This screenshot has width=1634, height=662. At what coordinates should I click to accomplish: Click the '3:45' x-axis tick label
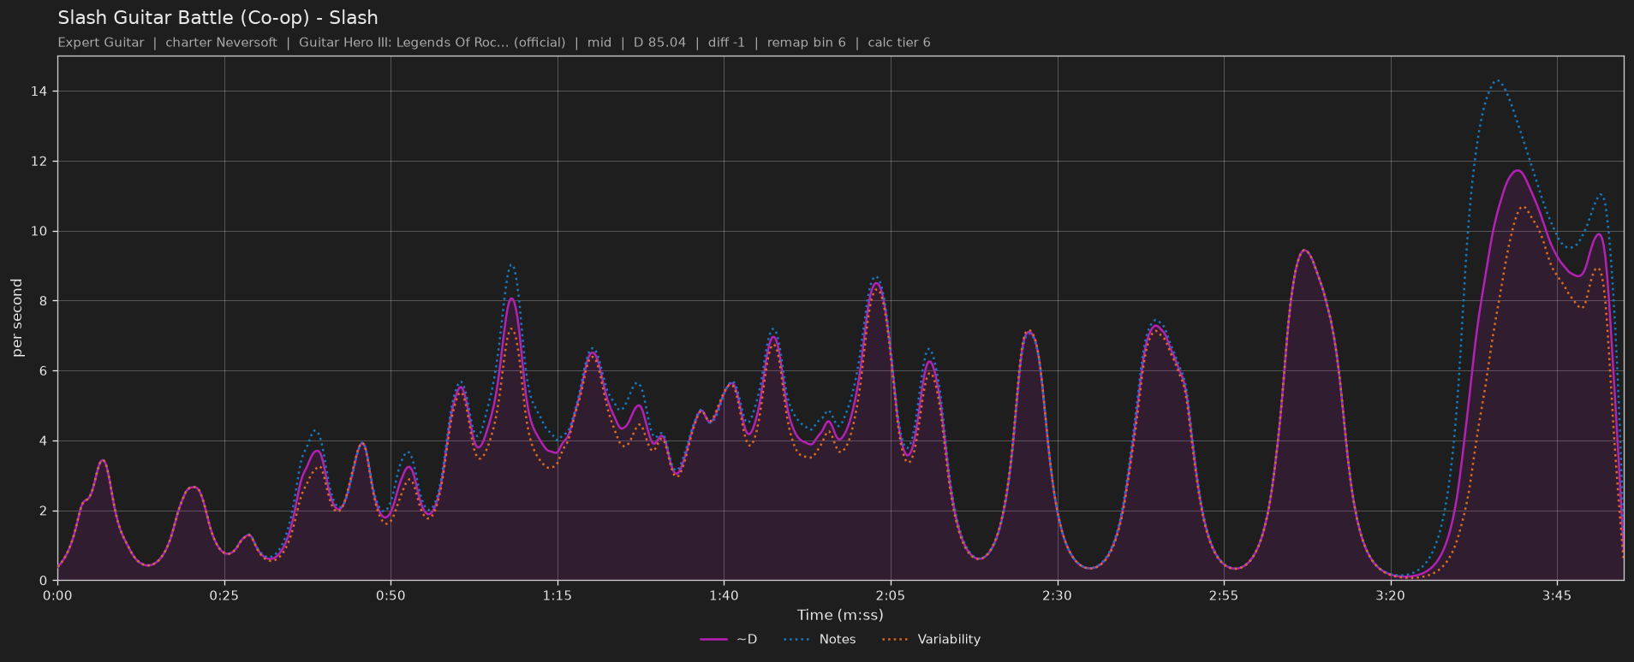[x=1557, y=595]
